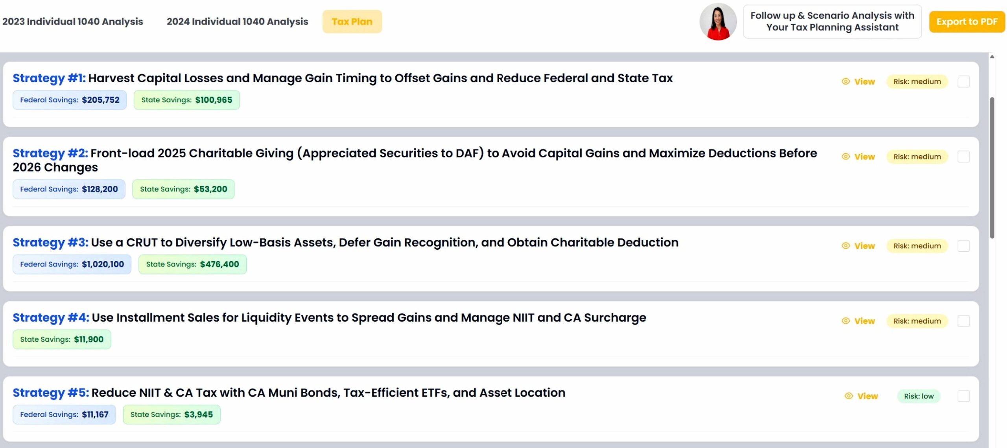Screen dimensions: 1007x448
Task: Click the vertical scrollbar thumb
Action: (992, 167)
